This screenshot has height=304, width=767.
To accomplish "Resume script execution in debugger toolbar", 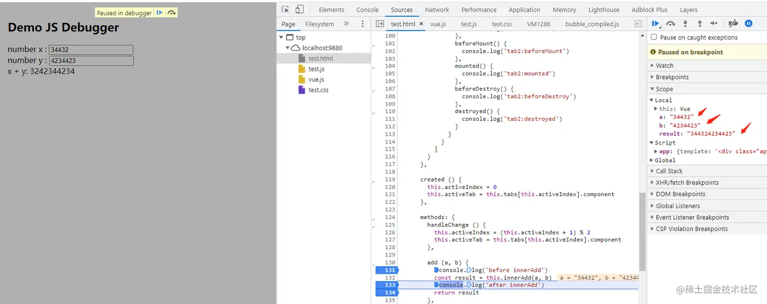I will tap(656, 23).
